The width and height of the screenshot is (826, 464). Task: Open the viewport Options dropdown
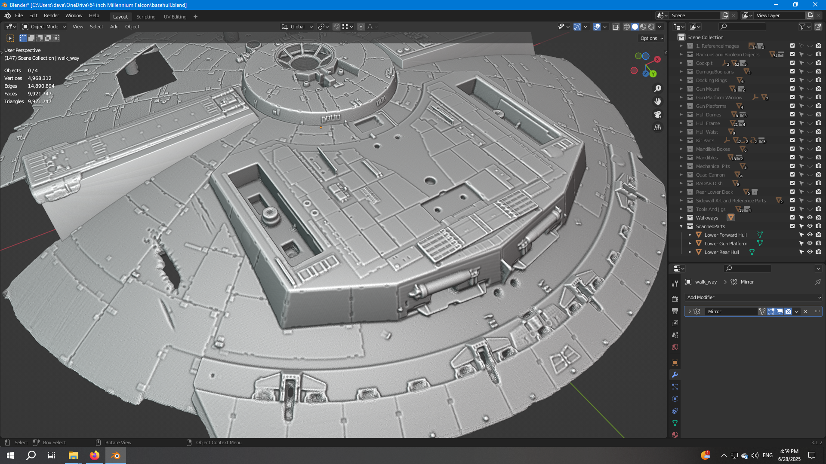(651, 38)
